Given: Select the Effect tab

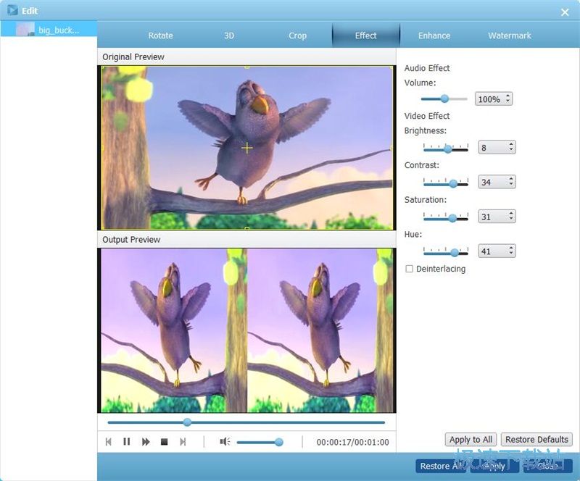Looking at the screenshot, I should pyautogui.click(x=366, y=35).
